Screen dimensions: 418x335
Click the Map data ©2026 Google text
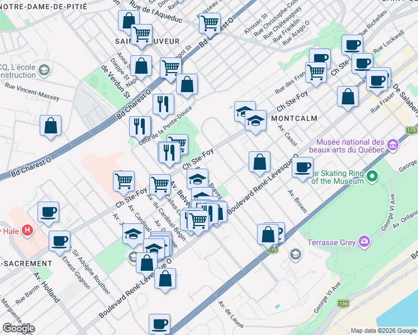[x=383, y=331]
